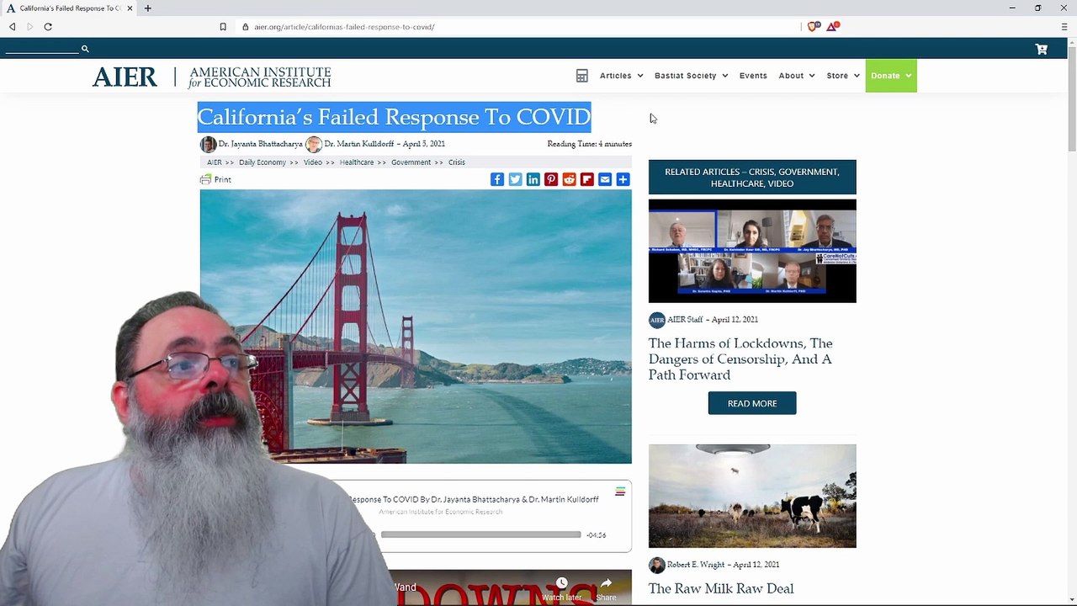Image resolution: width=1077 pixels, height=606 pixels.
Task: Click the 'April 5, 2021' publish date
Action: tap(423, 144)
